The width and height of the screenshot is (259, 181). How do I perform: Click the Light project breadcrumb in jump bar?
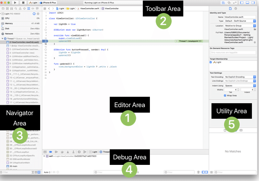click(60, 9)
